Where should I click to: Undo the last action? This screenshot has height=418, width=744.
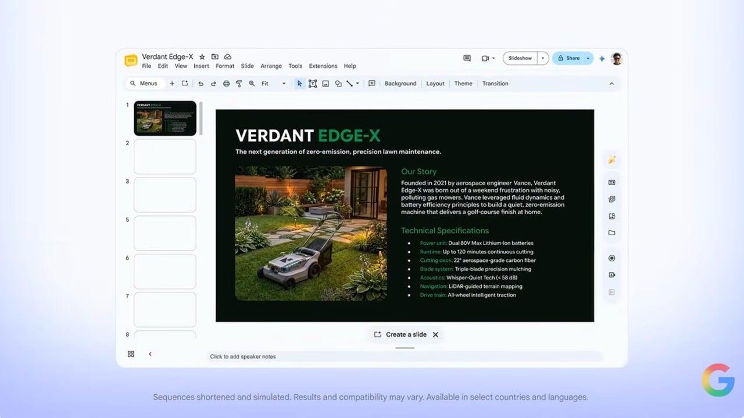(201, 84)
